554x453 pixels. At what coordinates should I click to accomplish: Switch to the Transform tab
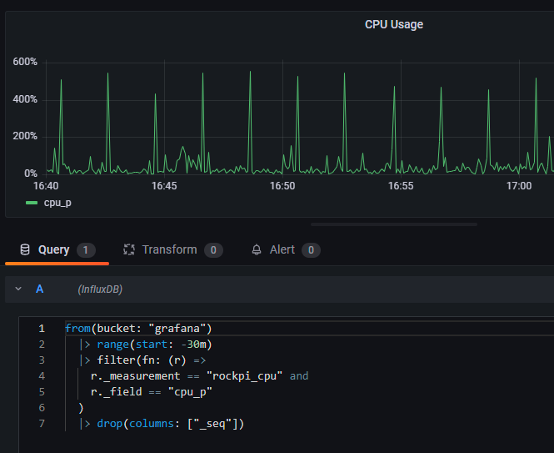pos(169,249)
